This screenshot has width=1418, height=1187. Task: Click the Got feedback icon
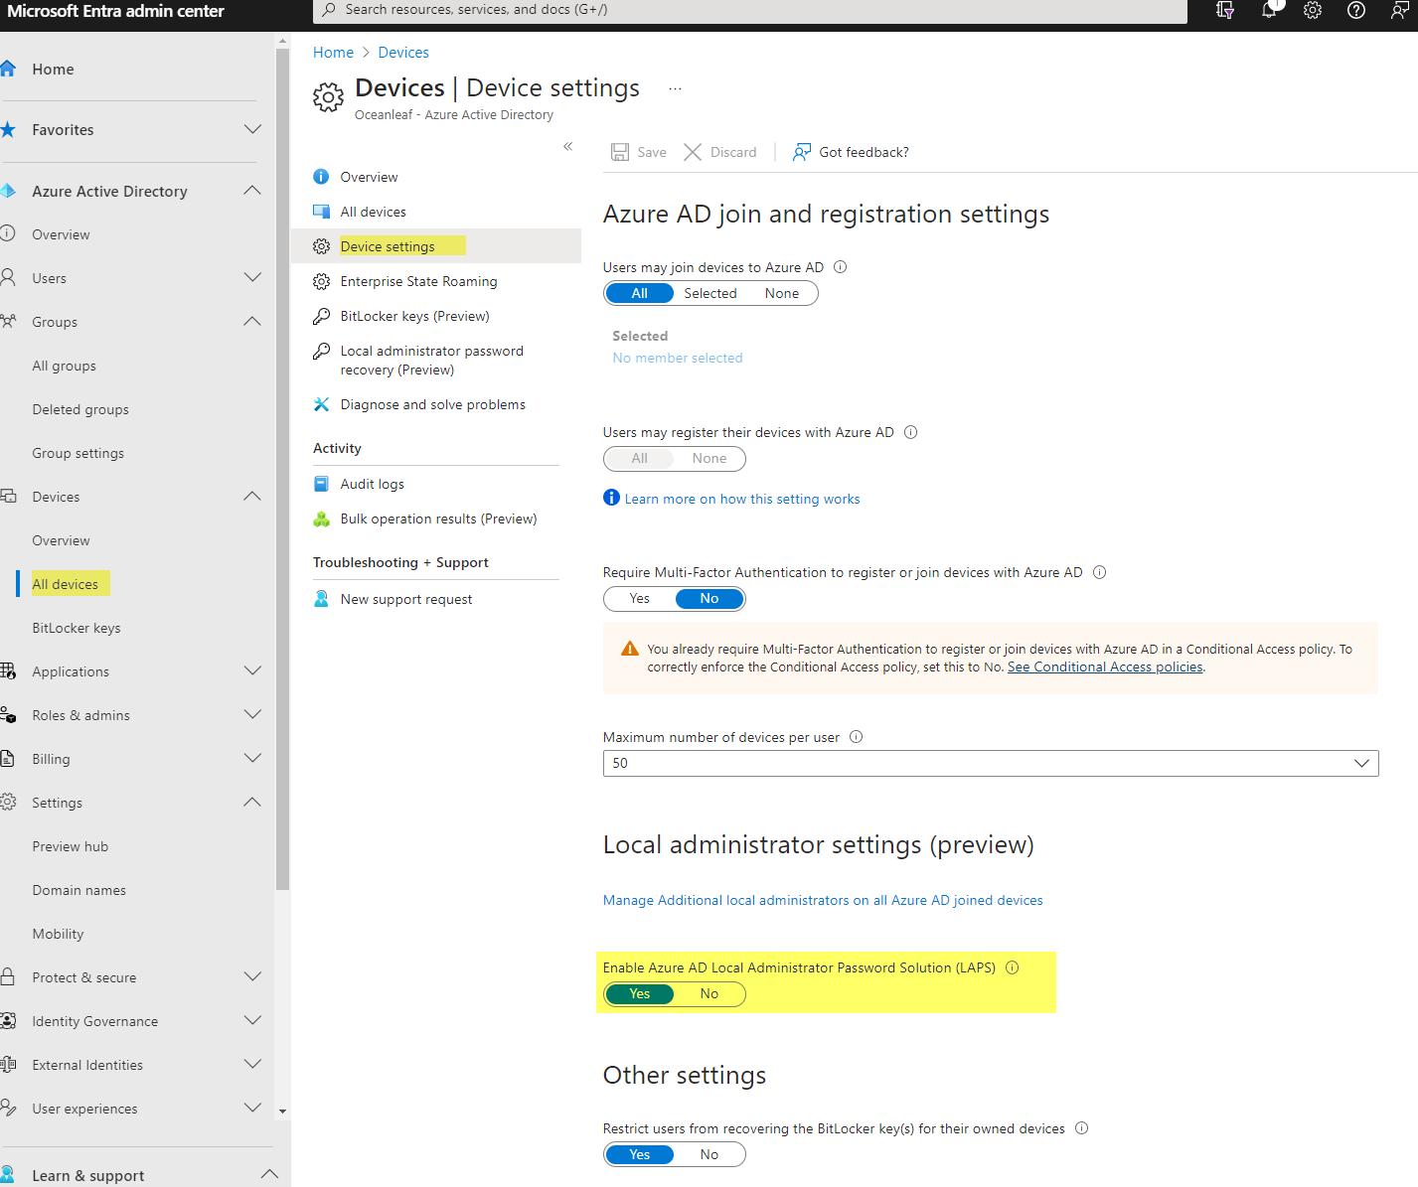click(801, 152)
